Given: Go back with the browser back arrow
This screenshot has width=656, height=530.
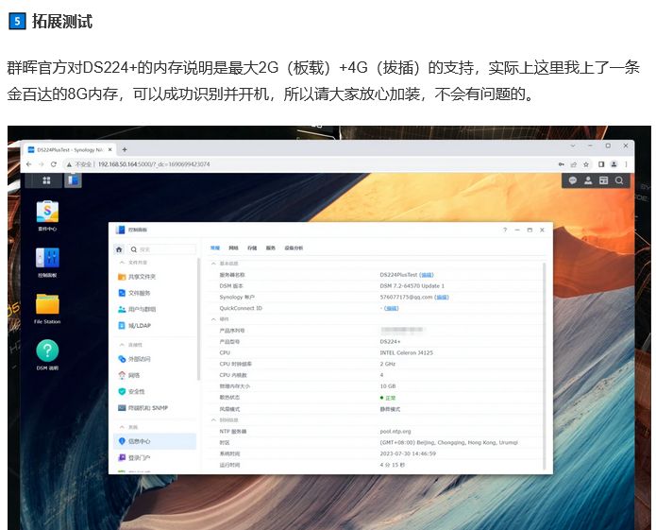Looking at the screenshot, I should (28, 164).
